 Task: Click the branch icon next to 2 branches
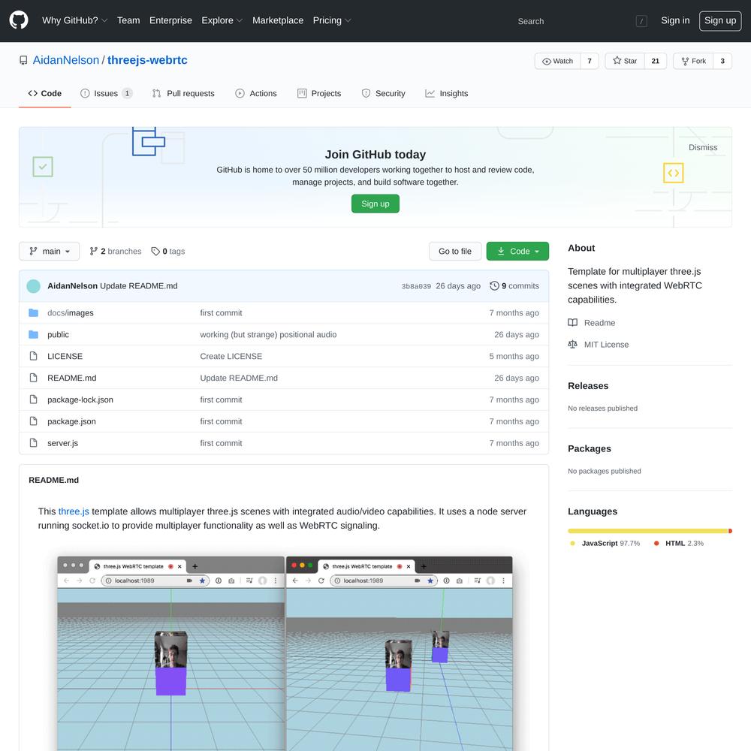[94, 251]
